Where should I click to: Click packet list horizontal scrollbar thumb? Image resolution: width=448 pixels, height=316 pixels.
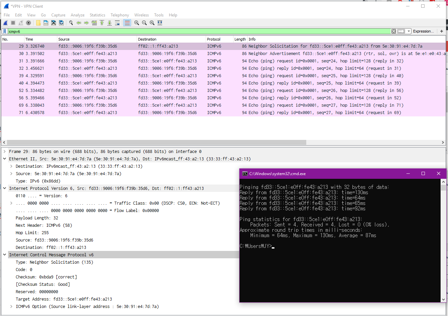click(x=156, y=143)
